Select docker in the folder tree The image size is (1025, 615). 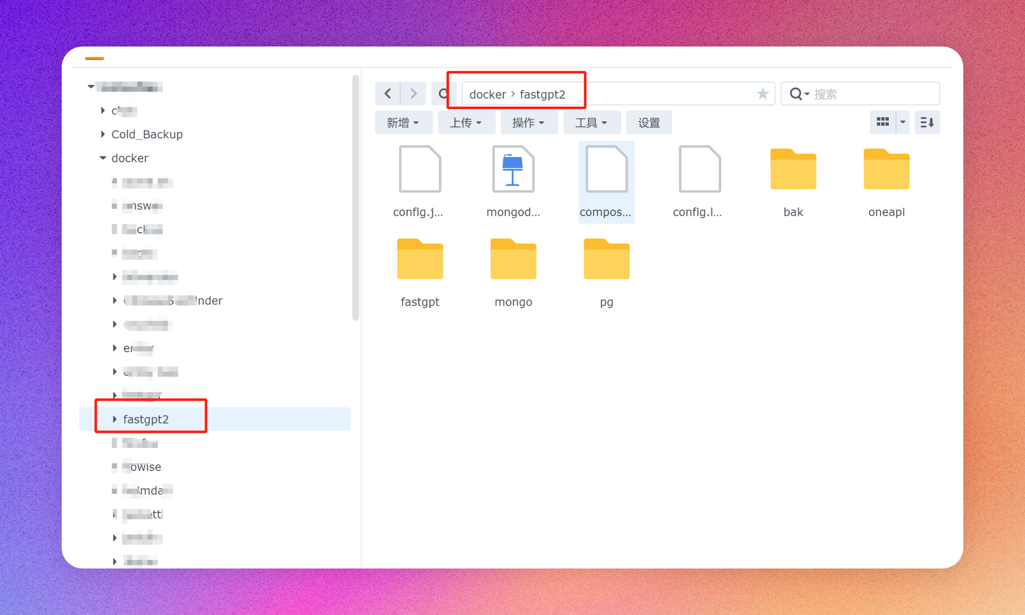pos(130,158)
